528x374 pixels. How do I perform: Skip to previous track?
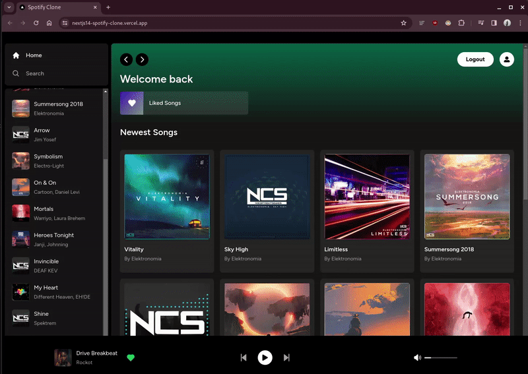244,358
